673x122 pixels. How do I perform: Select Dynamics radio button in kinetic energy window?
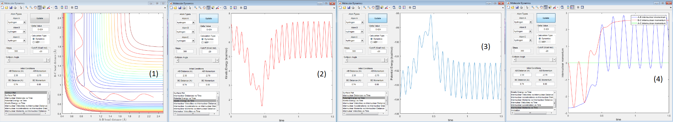click(x=203, y=39)
